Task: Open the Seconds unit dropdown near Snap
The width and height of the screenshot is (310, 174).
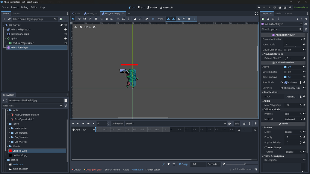Action: 213,164
